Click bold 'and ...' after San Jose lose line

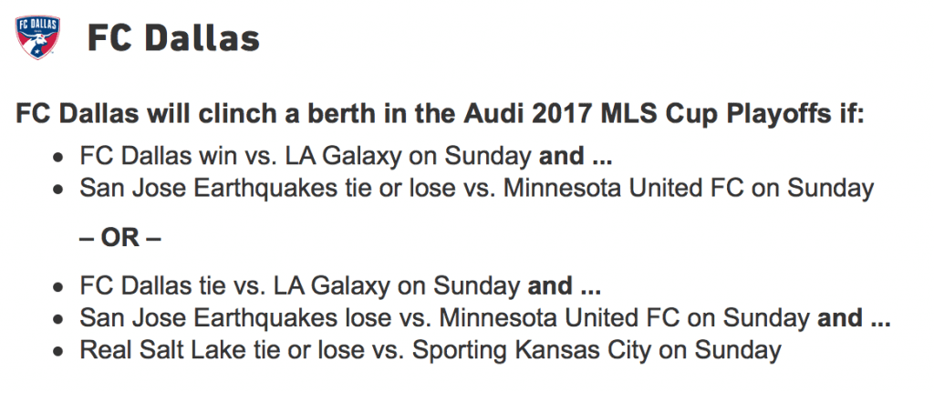pos(854,318)
